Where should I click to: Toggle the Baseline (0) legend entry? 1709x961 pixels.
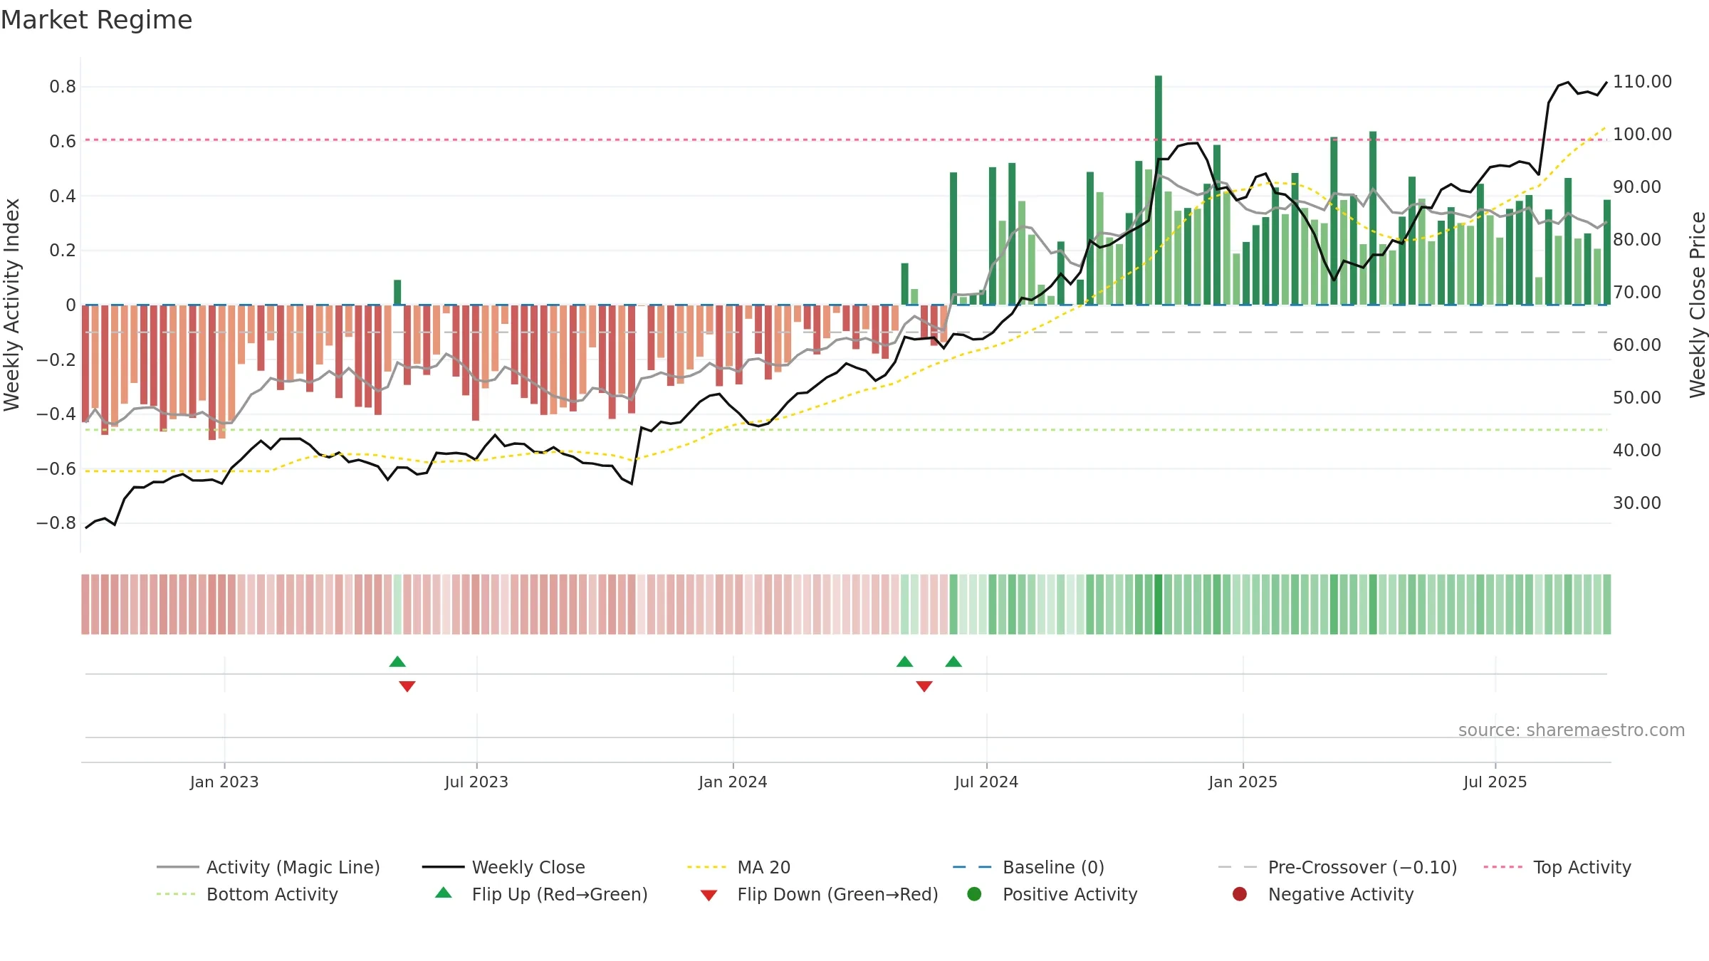pos(1028,867)
